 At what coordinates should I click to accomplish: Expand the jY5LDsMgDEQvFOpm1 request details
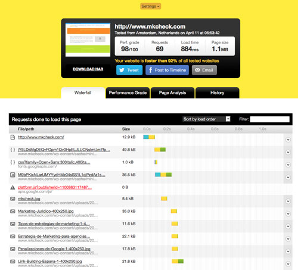(288, 152)
